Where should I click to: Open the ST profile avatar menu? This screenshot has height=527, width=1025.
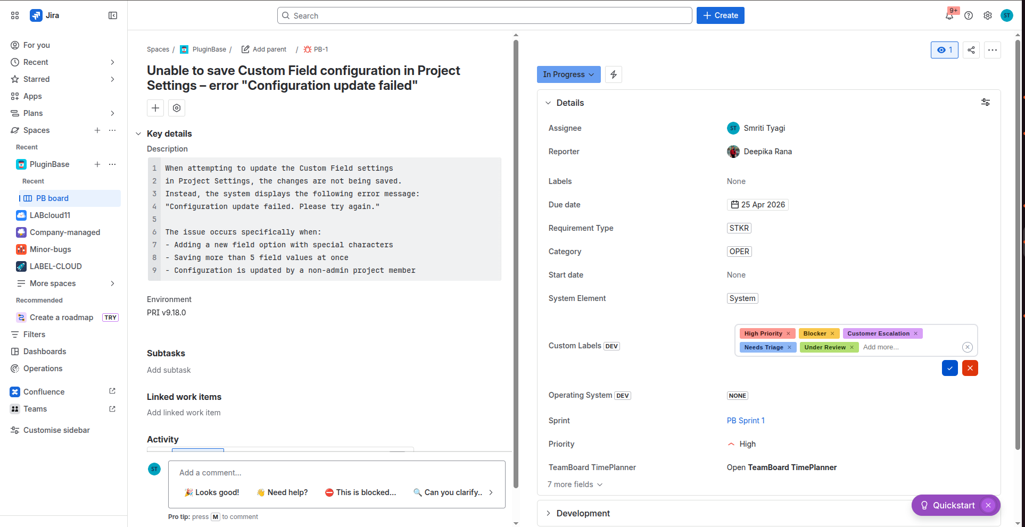[1007, 15]
